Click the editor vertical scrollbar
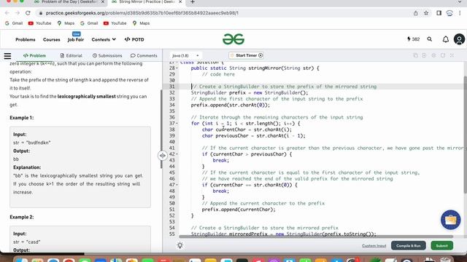 (466, 134)
